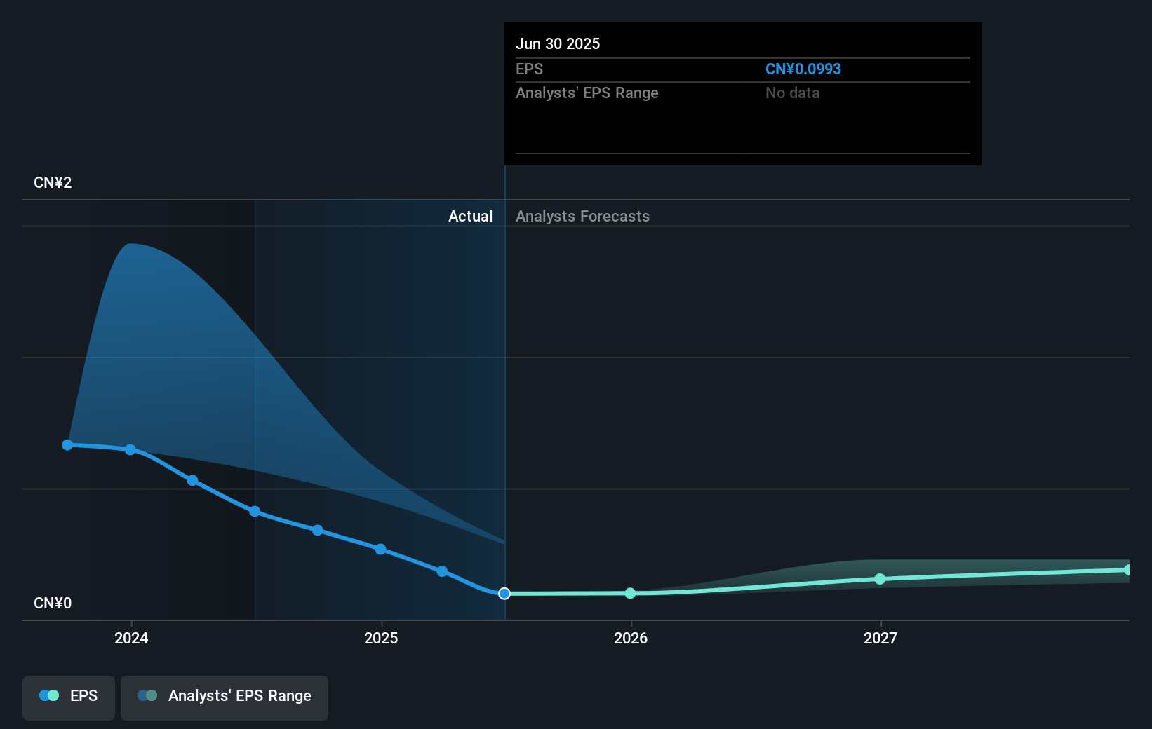This screenshot has width=1152, height=729.
Task: Click the arrow marker at the chart's right edge
Action: (1127, 569)
